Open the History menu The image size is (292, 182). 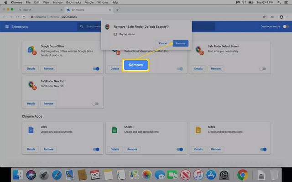coord(58,2)
